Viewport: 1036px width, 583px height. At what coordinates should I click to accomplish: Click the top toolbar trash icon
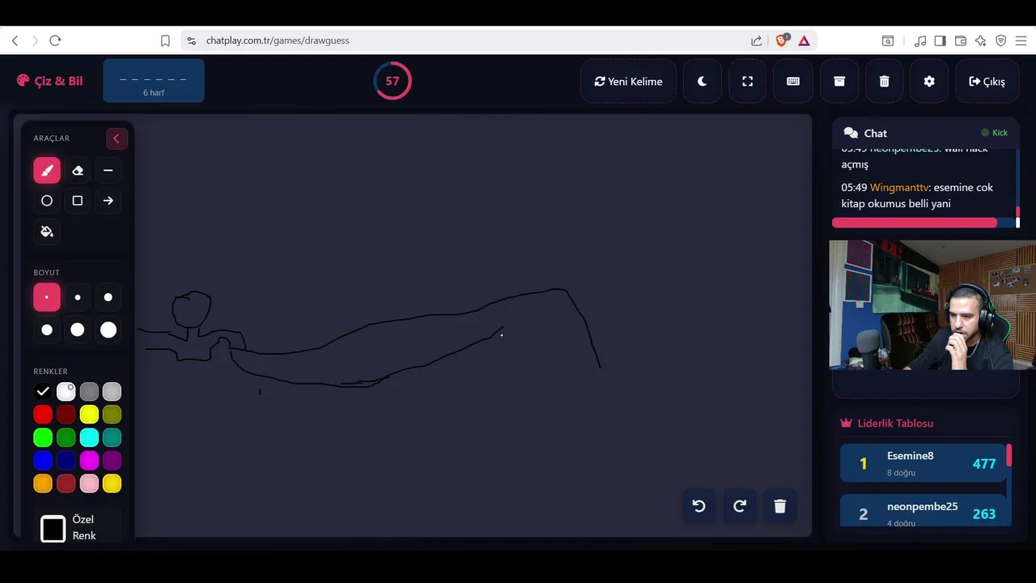point(885,81)
